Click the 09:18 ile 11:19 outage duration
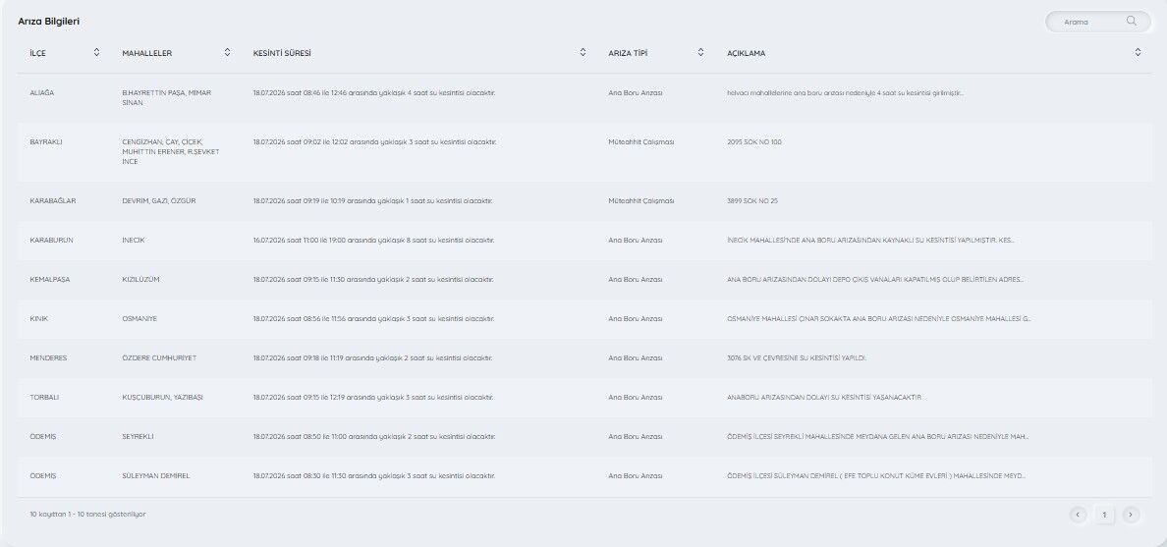 (373, 358)
